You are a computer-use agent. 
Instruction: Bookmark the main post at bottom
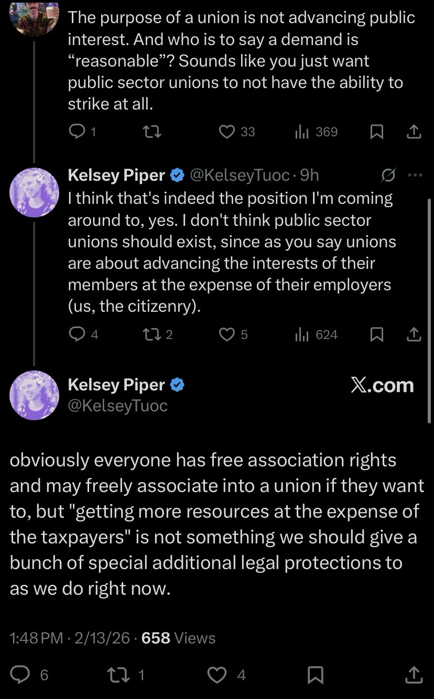click(x=315, y=675)
